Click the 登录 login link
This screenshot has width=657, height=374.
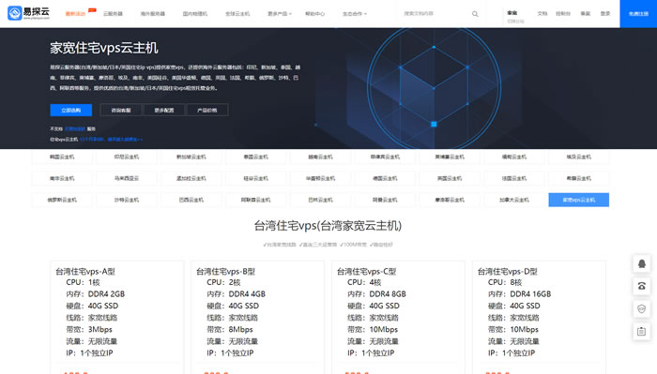click(605, 14)
